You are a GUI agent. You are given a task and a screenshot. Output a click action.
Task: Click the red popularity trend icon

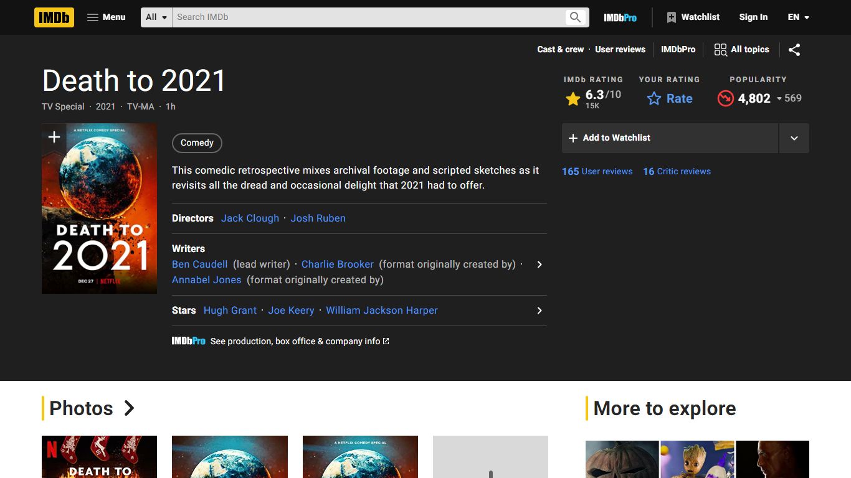(x=725, y=98)
